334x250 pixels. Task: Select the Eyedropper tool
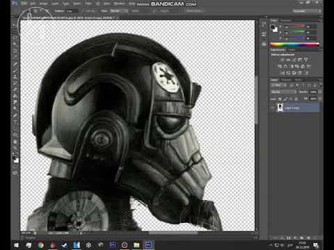tap(15, 57)
